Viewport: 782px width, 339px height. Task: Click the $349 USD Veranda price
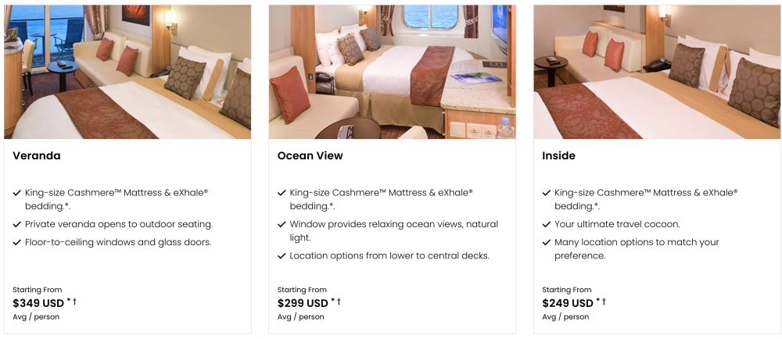(x=38, y=303)
